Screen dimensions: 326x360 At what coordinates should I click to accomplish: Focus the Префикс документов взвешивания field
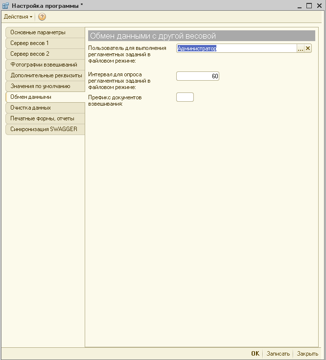(x=185, y=97)
